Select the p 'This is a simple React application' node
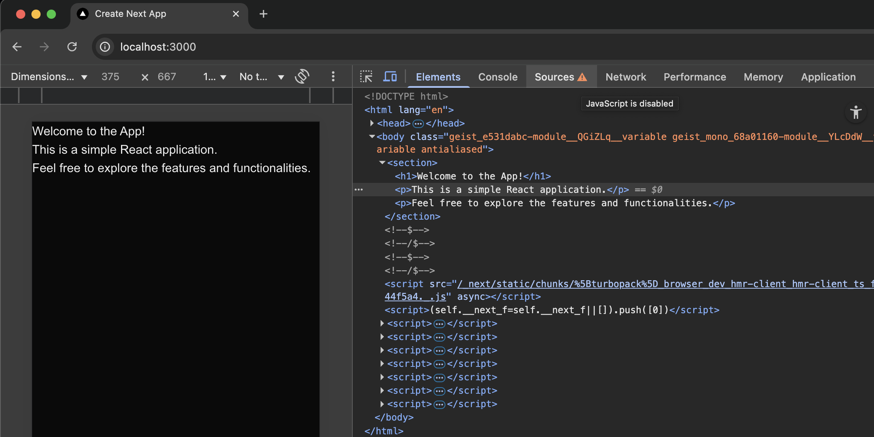The height and width of the screenshot is (437, 874). [x=512, y=189]
